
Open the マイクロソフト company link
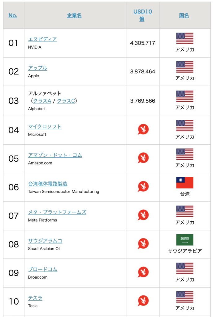tap(45, 127)
